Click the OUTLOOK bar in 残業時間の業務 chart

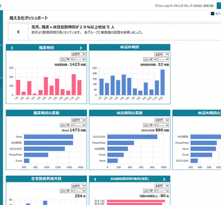(x=45, y=149)
